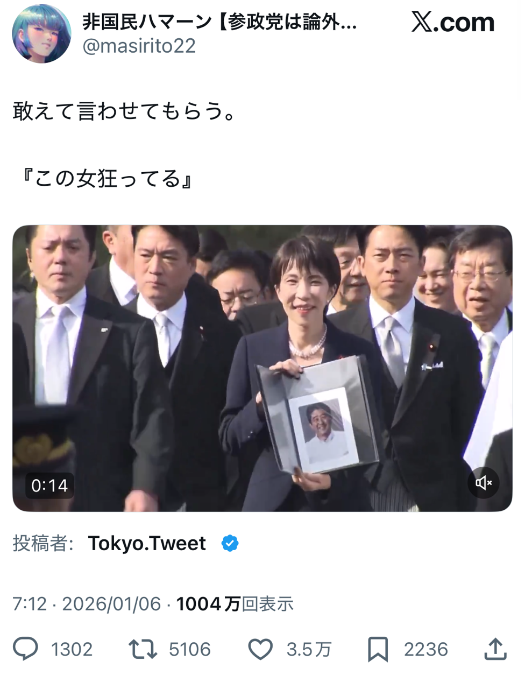
Task: Click the 2236 bookmarks count
Action: [426, 650]
